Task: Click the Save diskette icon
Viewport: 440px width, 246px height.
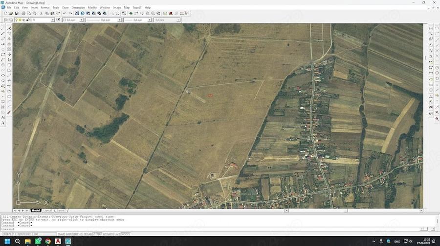Action: coord(17,14)
